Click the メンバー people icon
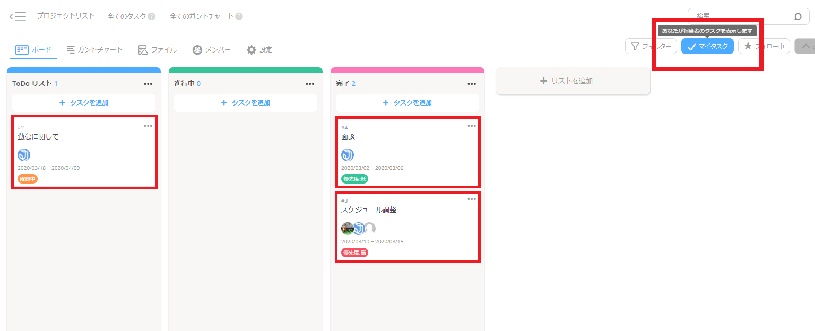Viewport: 815px width, 331px height. 198,49
